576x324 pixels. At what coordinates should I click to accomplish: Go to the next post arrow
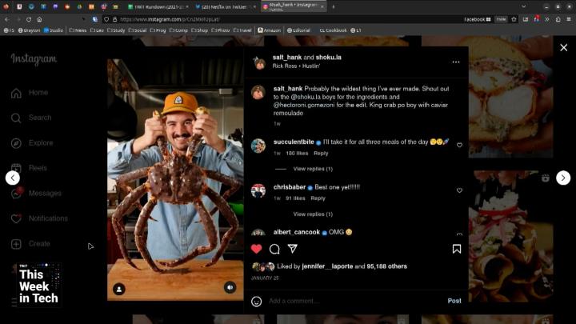[563, 178]
